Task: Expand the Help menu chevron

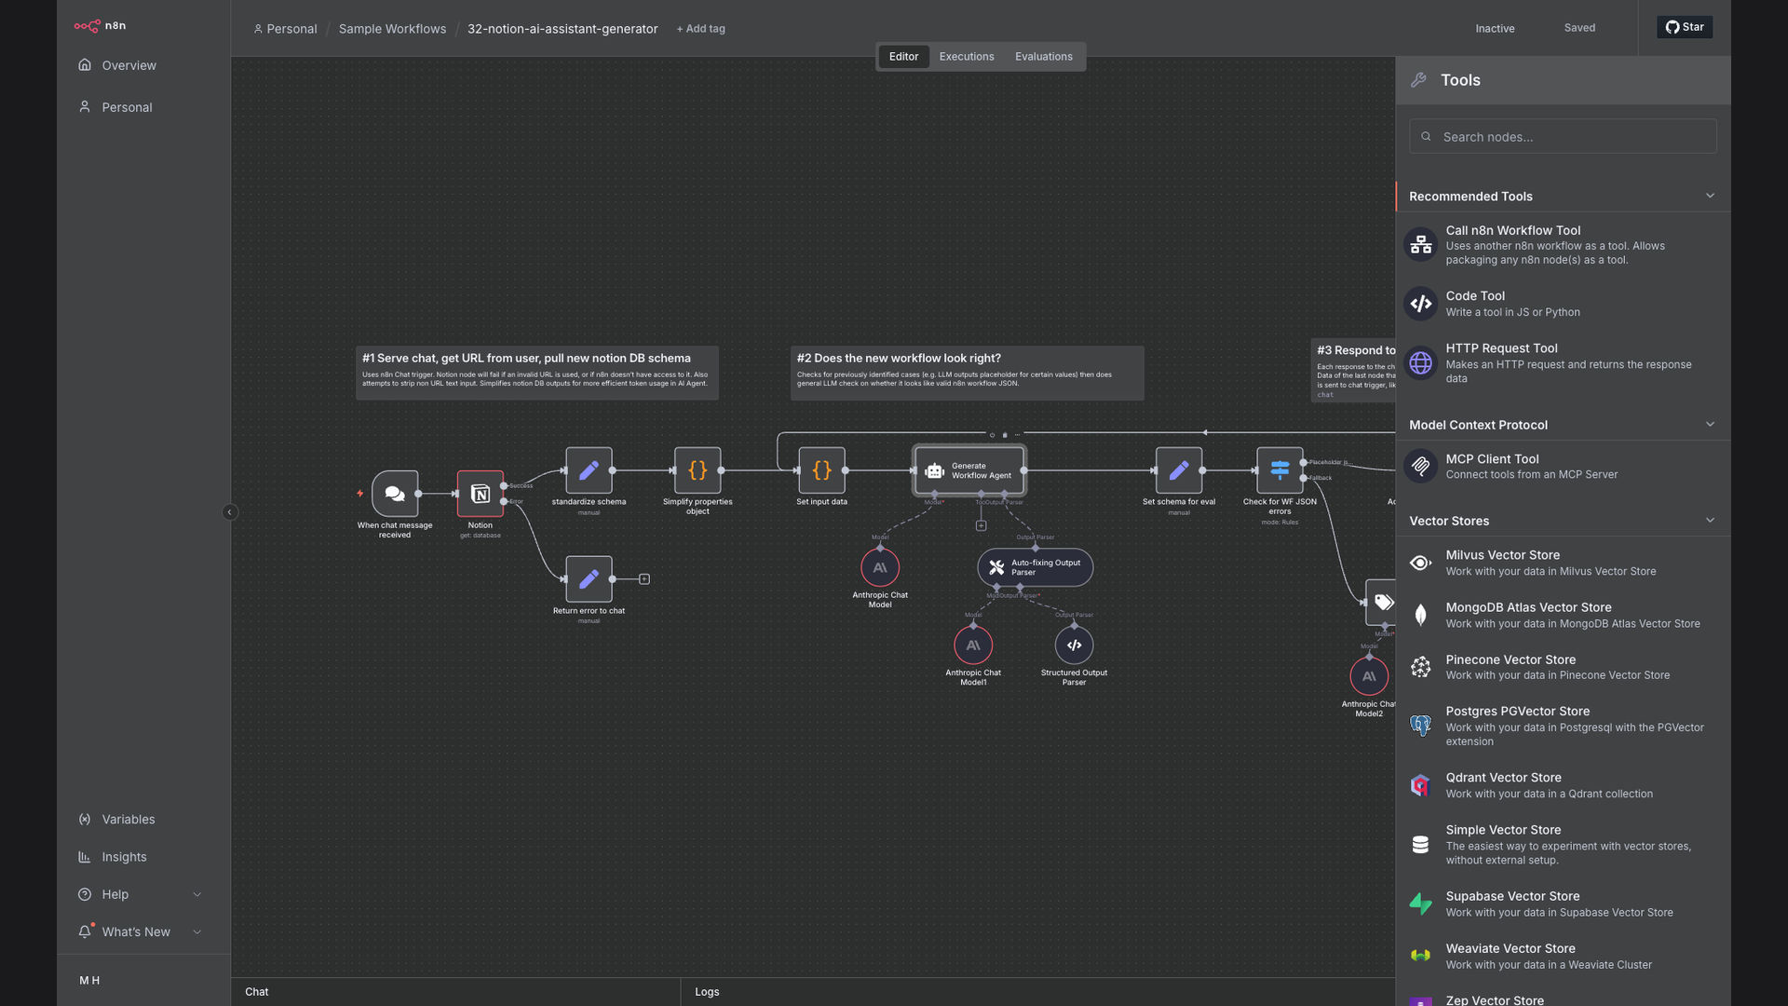Action: pyautogui.click(x=196, y=894)
